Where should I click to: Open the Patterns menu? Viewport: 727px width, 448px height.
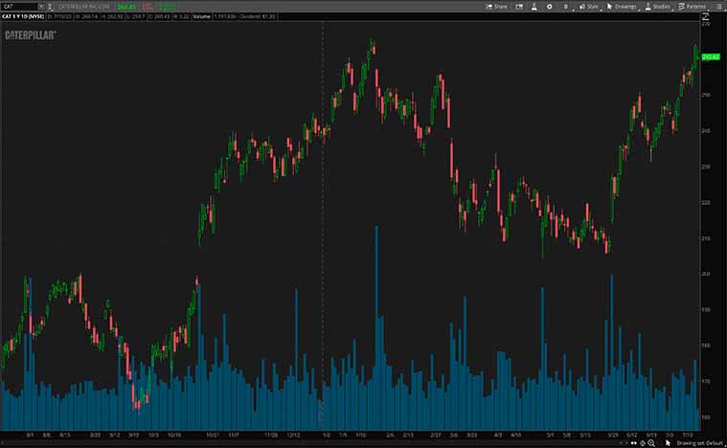pyautogui.click(x=692, y=6)
